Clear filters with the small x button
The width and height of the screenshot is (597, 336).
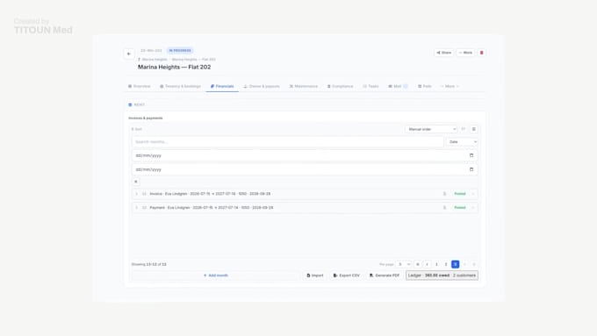pos(136,182)
